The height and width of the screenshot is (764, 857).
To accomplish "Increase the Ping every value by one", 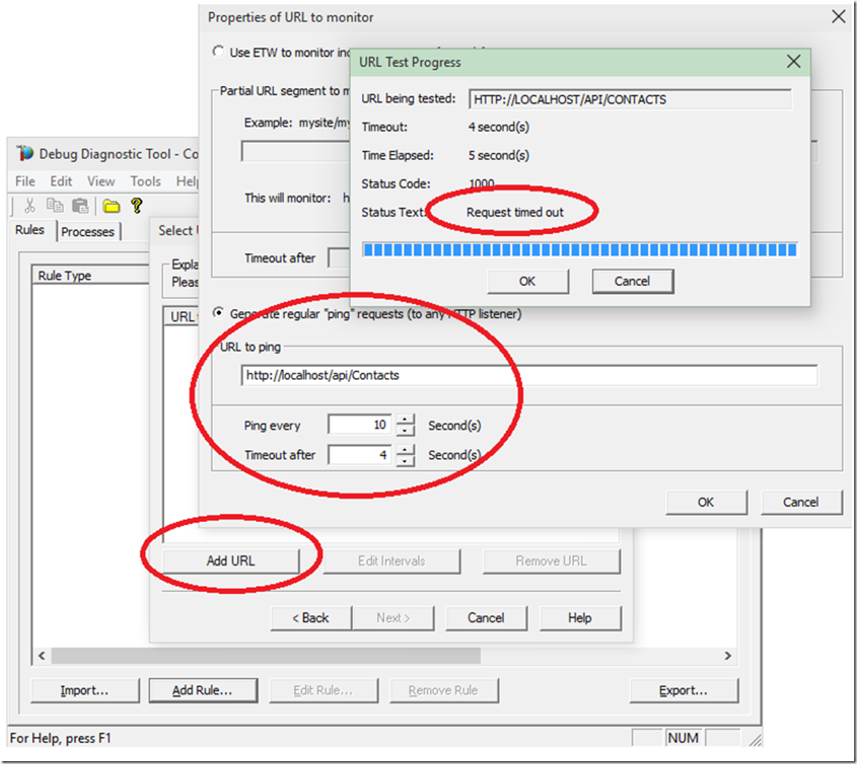I will tap(405, 419).
